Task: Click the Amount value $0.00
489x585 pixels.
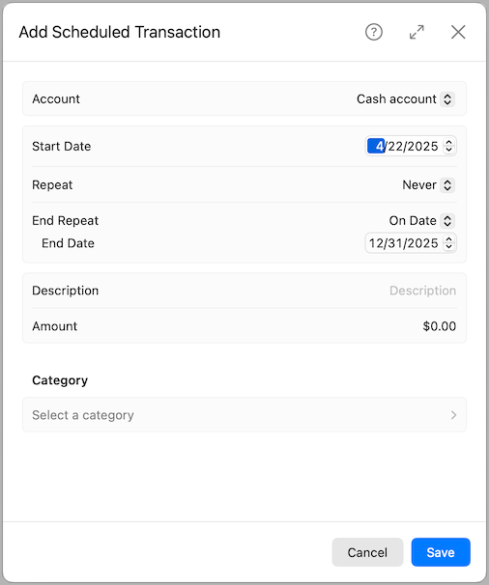Action: (440, 326)
